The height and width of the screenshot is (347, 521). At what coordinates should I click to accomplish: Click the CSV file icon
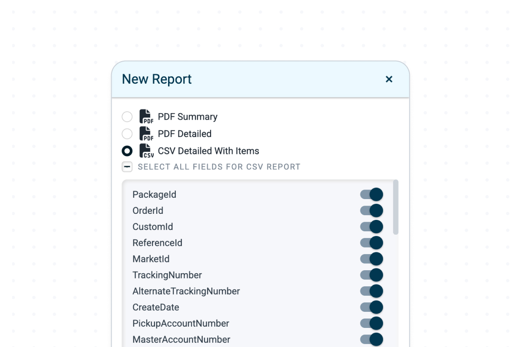146,151
